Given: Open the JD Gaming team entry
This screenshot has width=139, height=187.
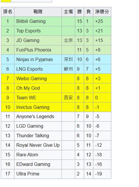Looking at the screenshot, I should pyautogui.click(x=28, y=40).
